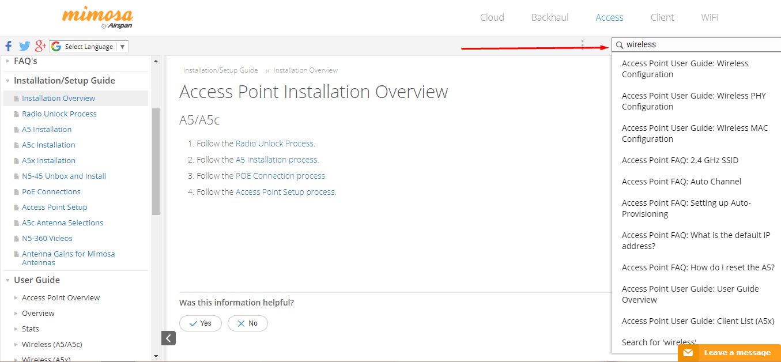Expand the Access Point Overview tree item

(x=16, y=298)
